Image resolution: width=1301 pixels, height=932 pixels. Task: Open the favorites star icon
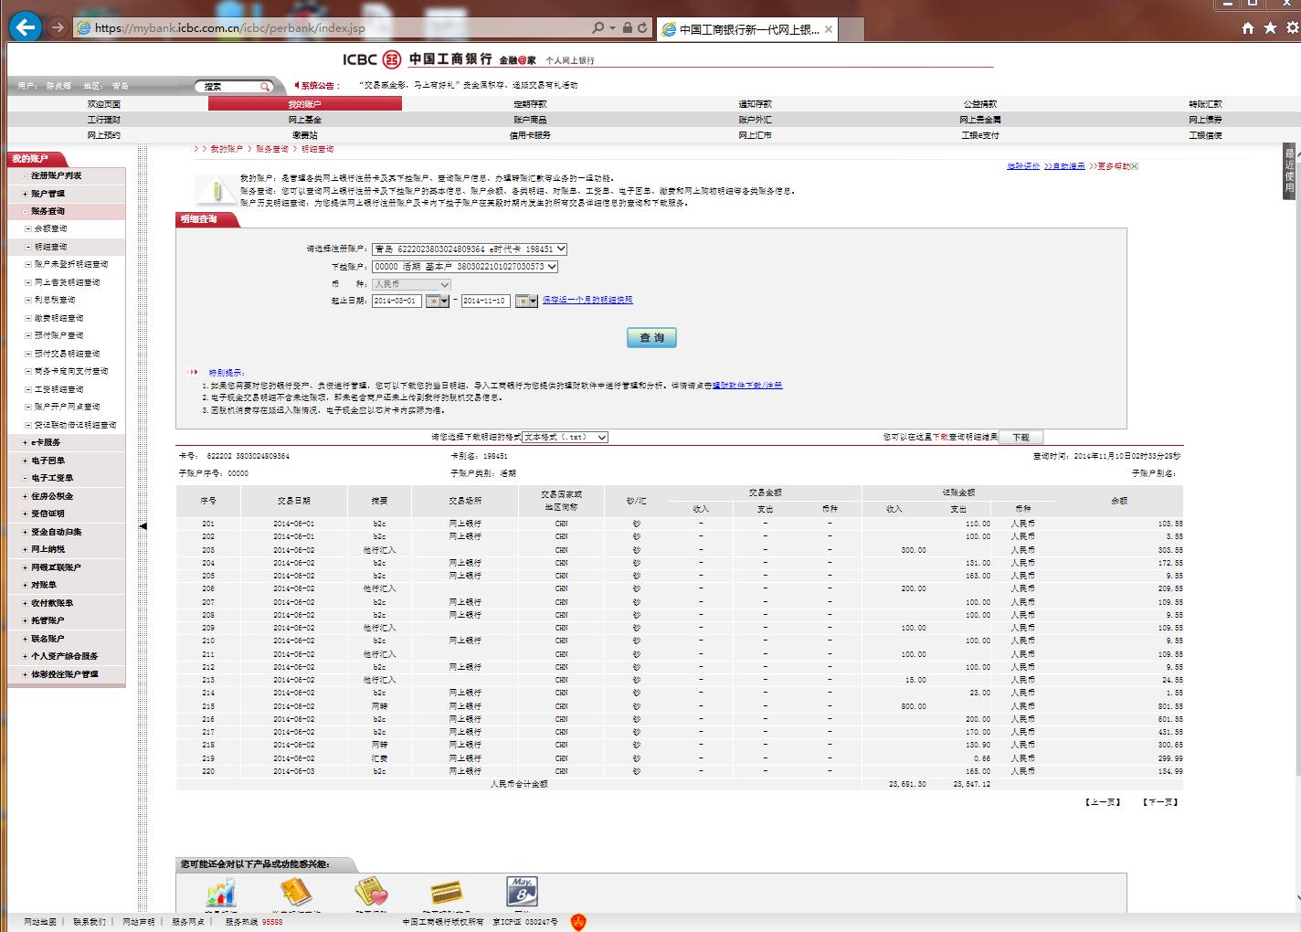(x=1269, y=28)
